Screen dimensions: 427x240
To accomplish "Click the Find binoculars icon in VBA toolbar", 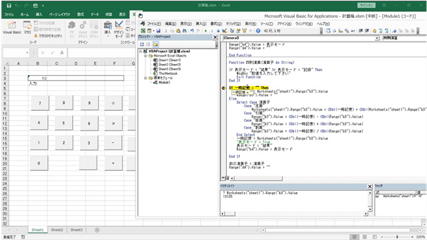I will point(184,31).
